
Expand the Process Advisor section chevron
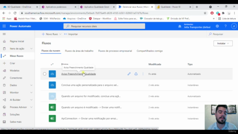[x=31, y=107]
